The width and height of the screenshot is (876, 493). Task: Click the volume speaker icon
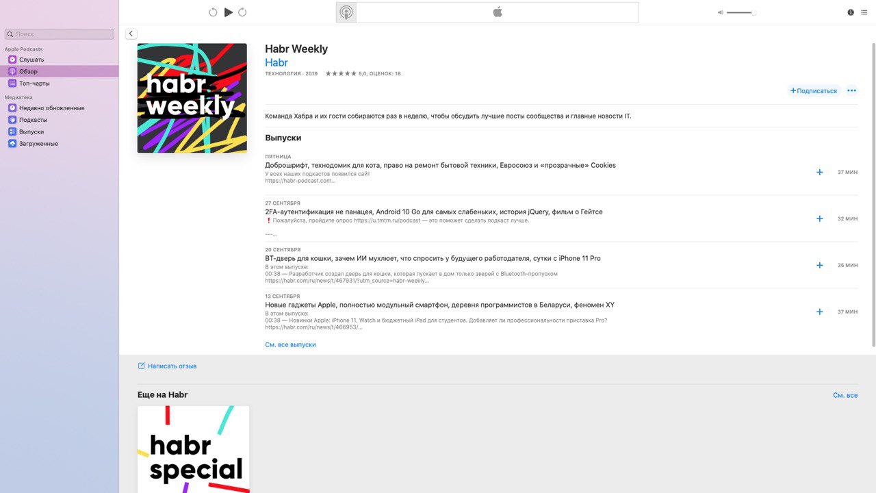click(720, 12)
